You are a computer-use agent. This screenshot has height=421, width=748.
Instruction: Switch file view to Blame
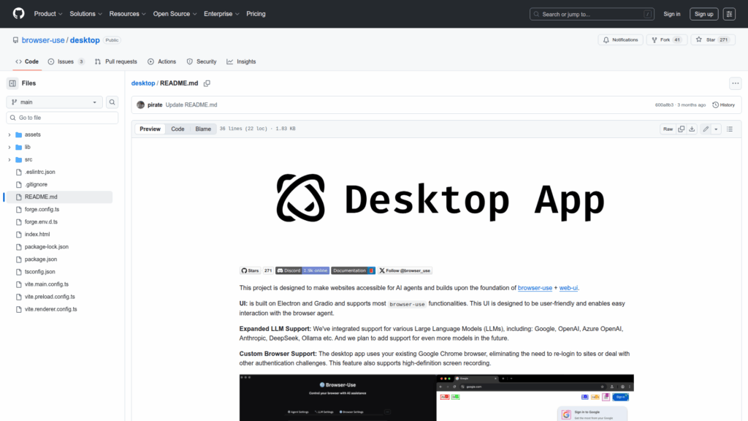pyautogui.click(x=202, y=129)
